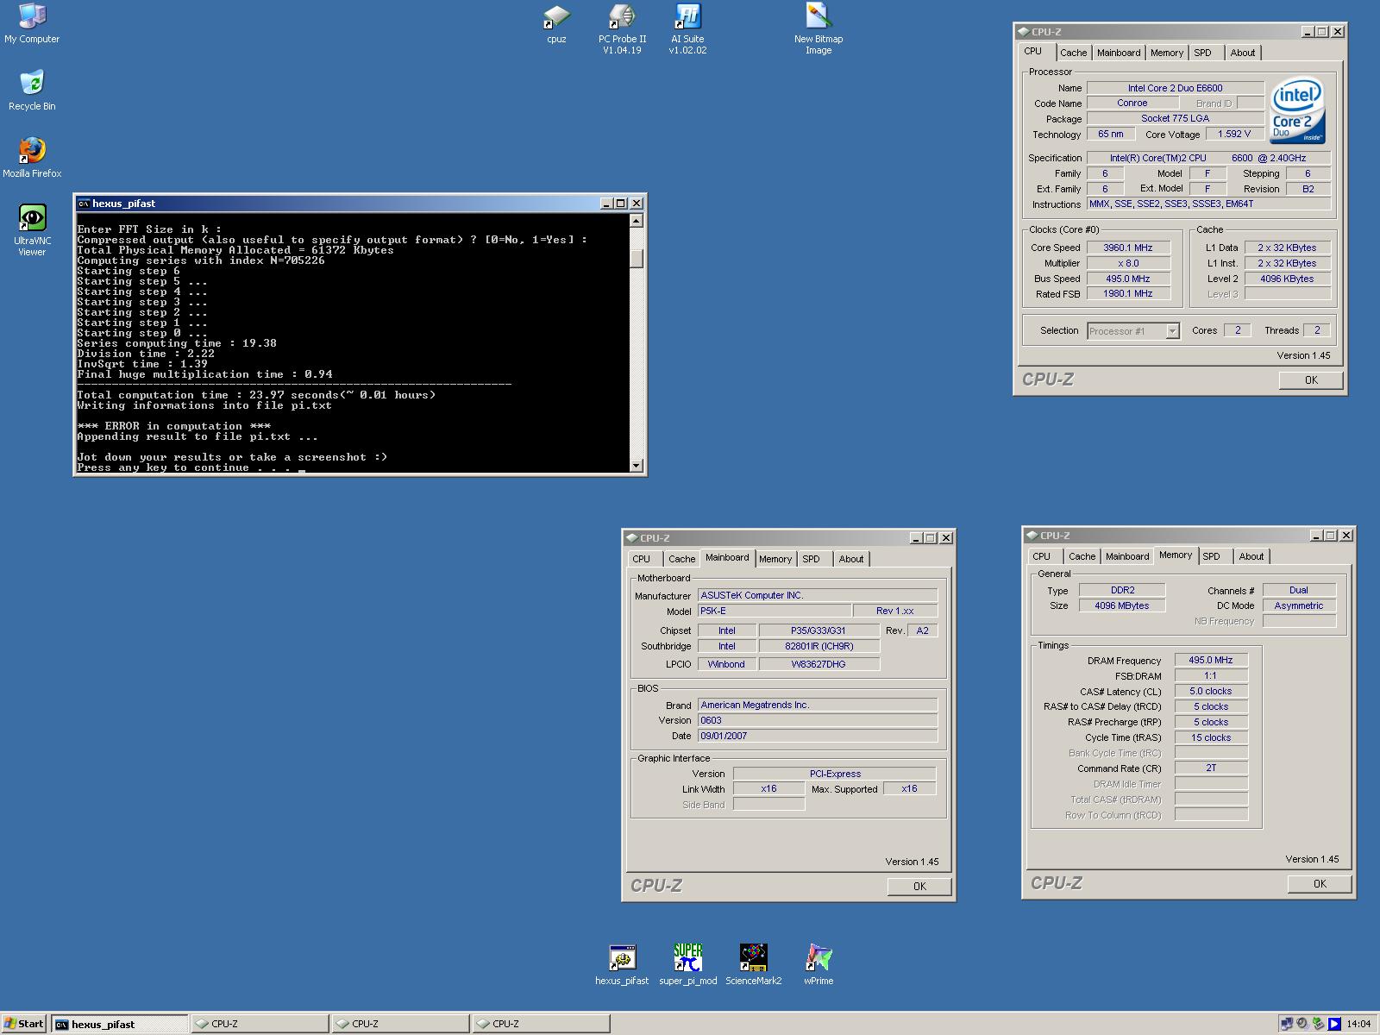This screenshot has width=1380, height=1035.
Task: Click DRAM Frequency 495.0 MHz value
Action: pyautogui.click(x=1211, y=660)
